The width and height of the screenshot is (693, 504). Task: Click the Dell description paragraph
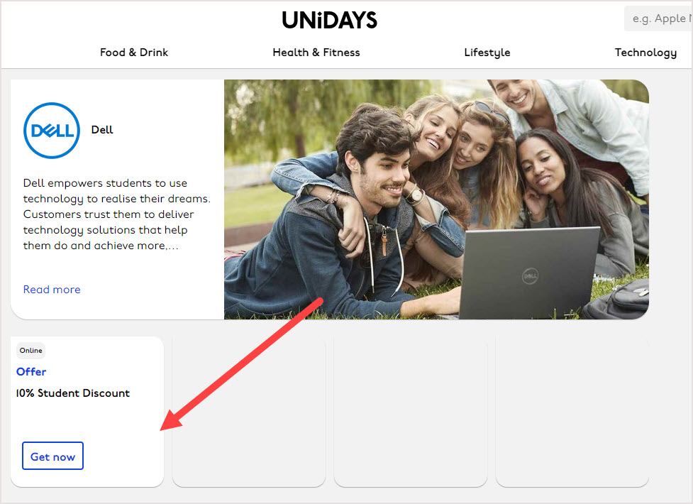(116, 214)
